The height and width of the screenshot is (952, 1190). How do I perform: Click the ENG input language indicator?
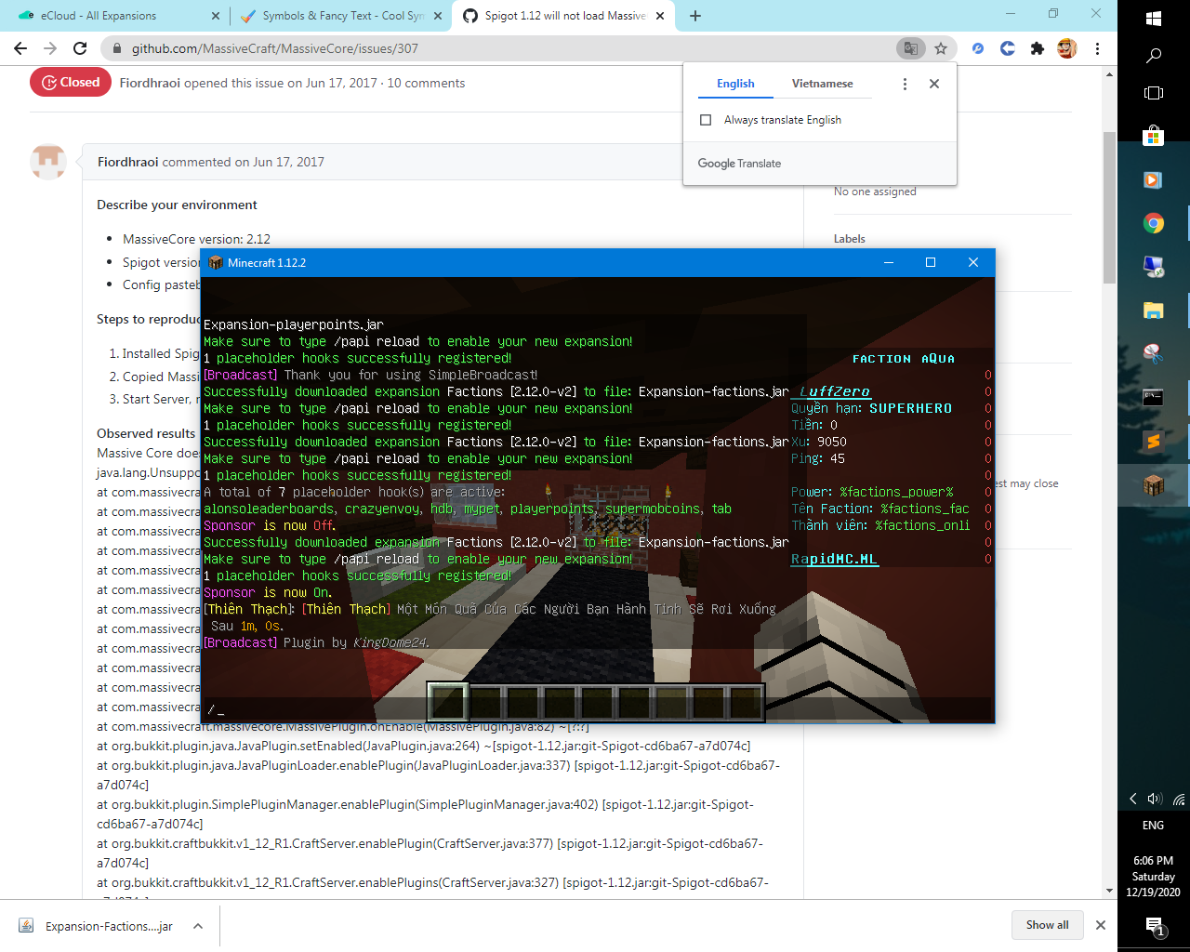pos(1153,826)
